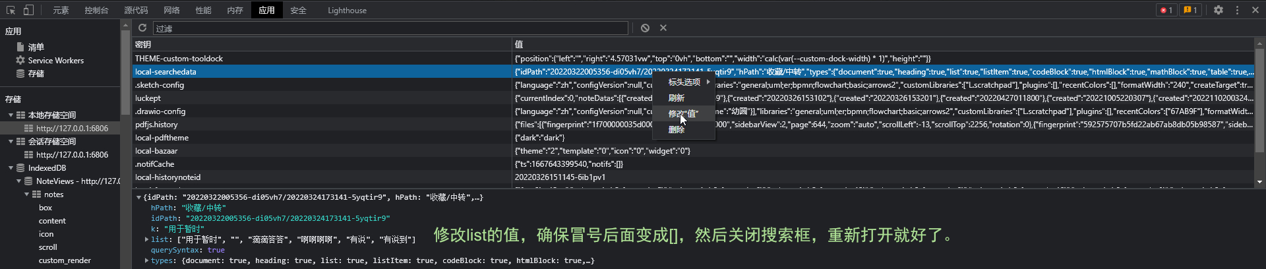Choose 删除 in the context menu
Screen dimensions: 1266x269
pyautogui.click(x=684, y=129)
